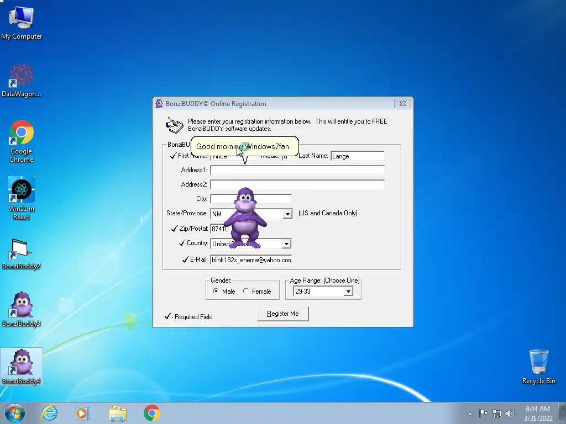Viewport: 566px width, 424px height.
Task: Select BonziBuddy4 desktop shortcut
Action: [22, 367]
